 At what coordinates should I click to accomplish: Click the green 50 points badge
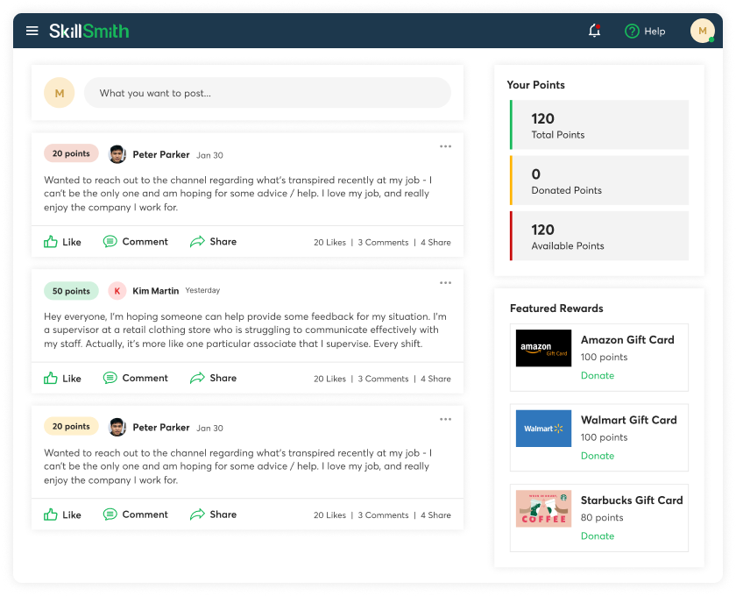[71, 291]
